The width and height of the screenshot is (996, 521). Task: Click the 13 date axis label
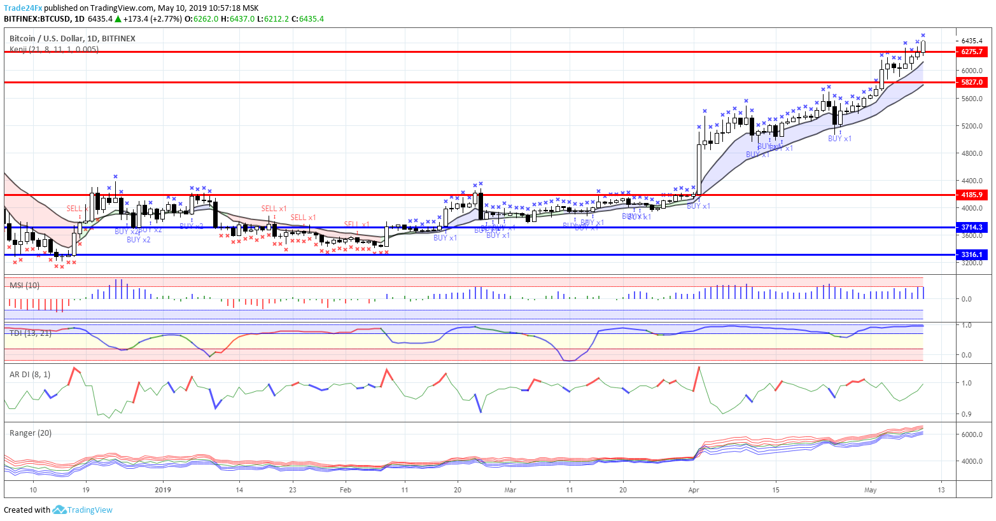[941, 490]
